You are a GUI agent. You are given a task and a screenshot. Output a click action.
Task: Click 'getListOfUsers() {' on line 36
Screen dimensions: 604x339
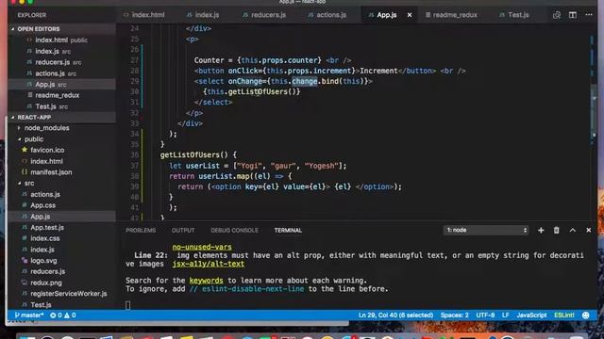pos(198,154)
